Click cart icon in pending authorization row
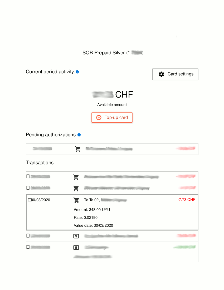Viewport: 224px width, 290px height. 78,149
